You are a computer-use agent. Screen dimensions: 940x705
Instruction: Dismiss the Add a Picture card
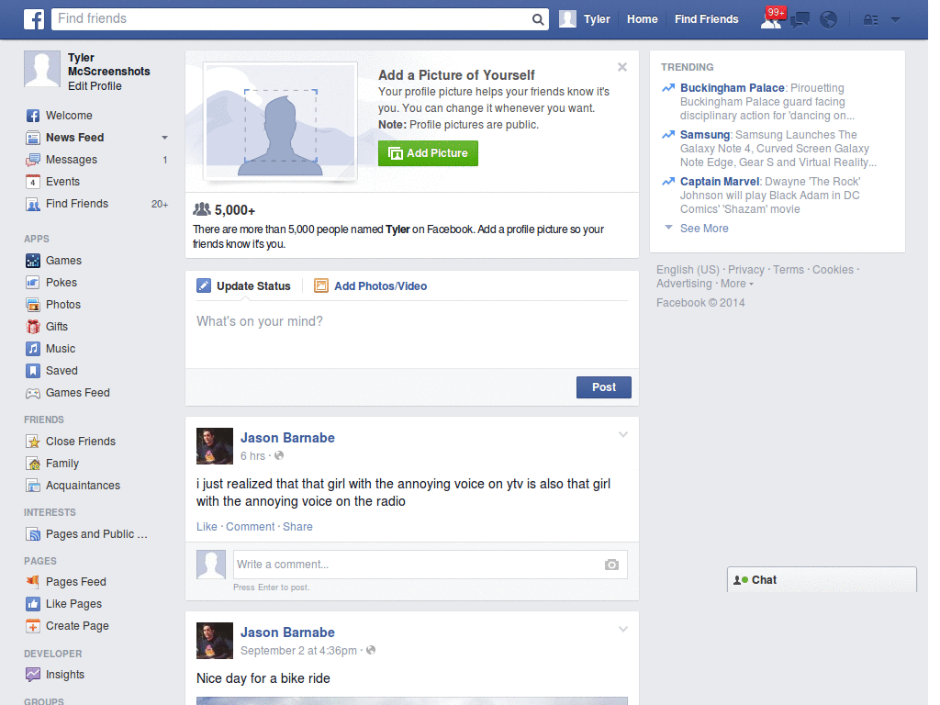pyautogui.click(x=622, y=67)
